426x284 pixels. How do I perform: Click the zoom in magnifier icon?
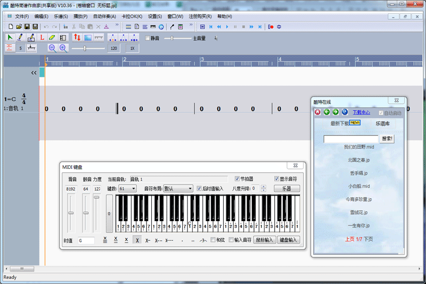click(x=63, y=48)
